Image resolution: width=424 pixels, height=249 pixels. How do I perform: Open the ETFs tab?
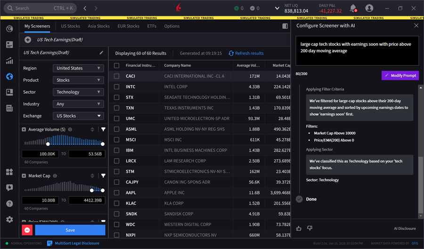tap(152, 26)
